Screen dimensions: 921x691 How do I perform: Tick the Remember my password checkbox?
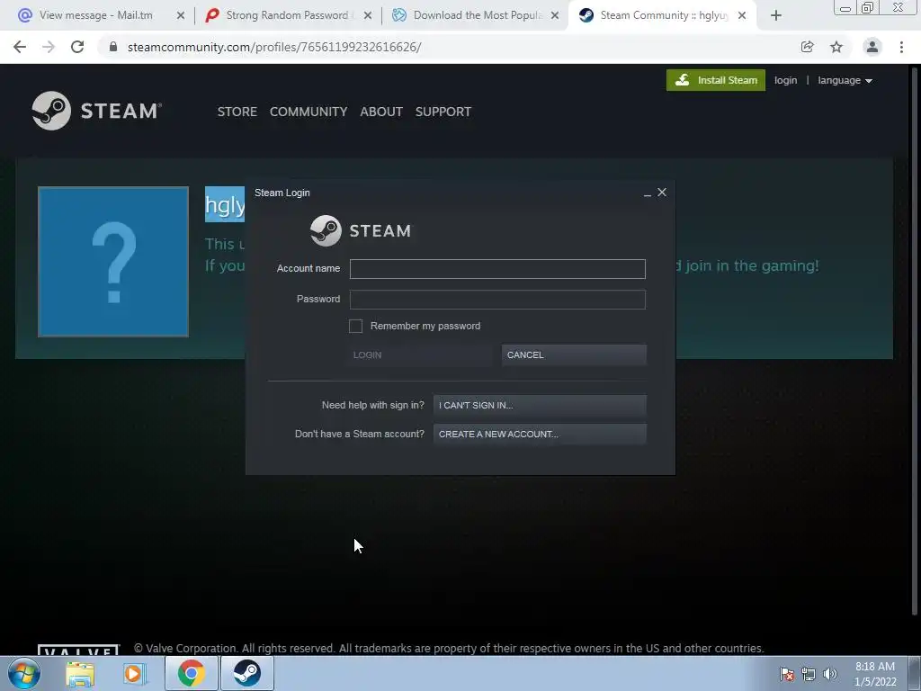(355, 326)
